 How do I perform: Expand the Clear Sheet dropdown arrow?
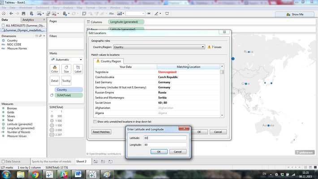(x=58, y=13)
